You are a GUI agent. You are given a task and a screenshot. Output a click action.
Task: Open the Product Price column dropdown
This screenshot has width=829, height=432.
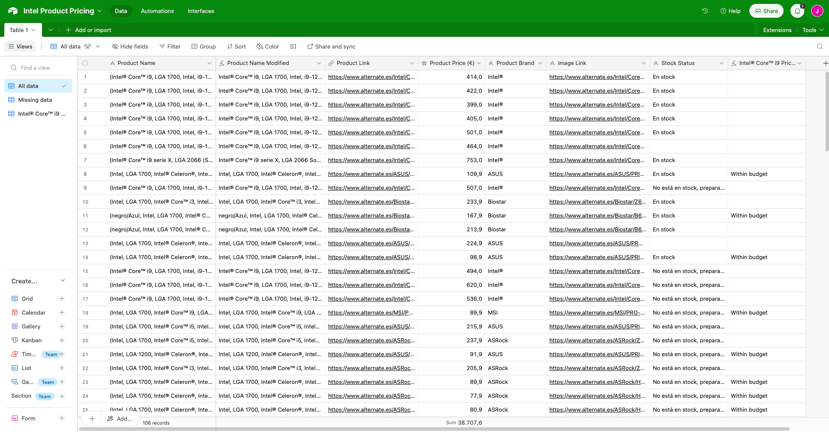tap(479, 63)
